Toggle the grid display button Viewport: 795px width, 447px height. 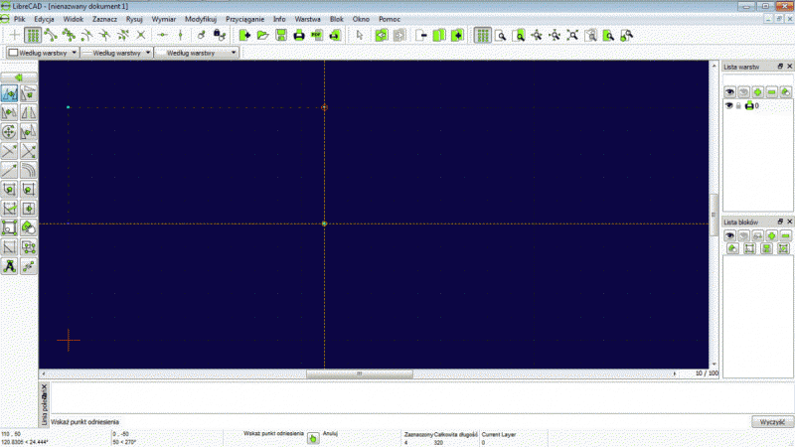(482, 35)
